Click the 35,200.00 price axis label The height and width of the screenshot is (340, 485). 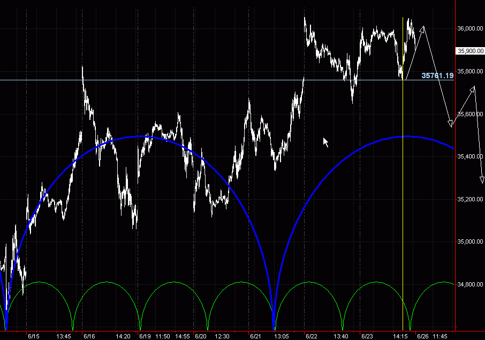pyautogui.click(x=470, y=199)
